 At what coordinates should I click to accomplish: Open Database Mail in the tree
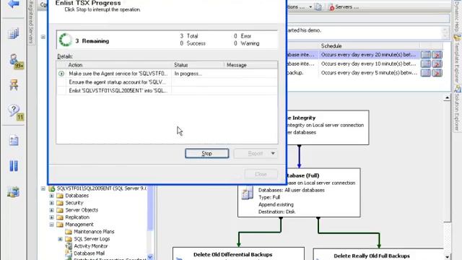click(89, 253)
